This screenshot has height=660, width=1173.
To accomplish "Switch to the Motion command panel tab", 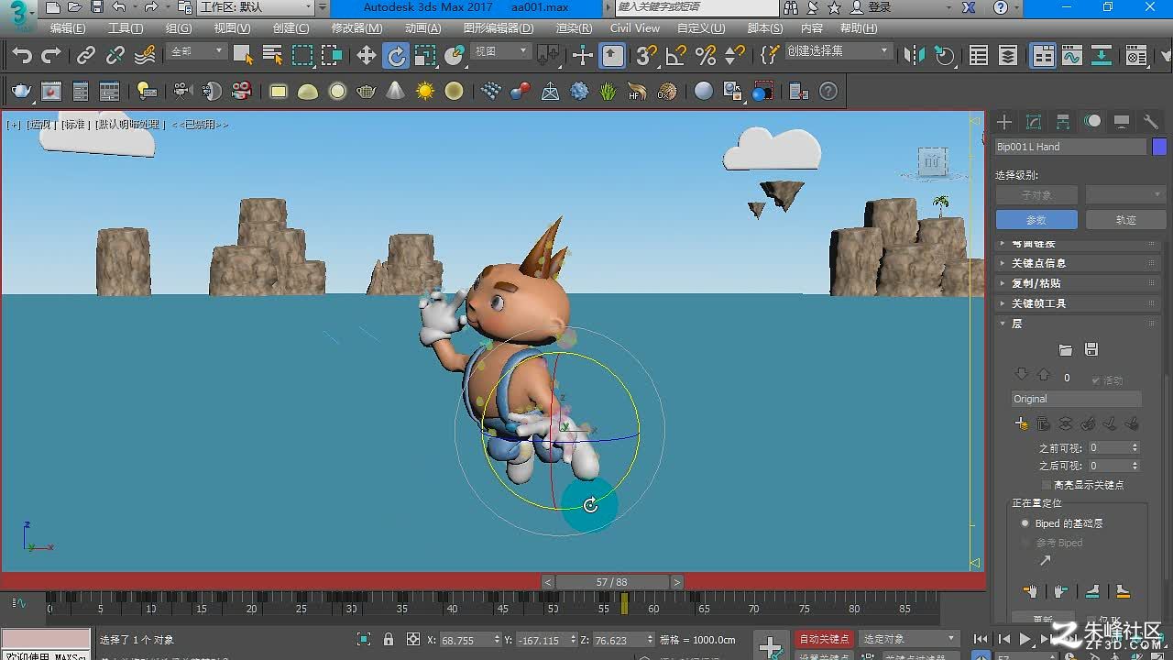I will click(x=1092, y=122).
